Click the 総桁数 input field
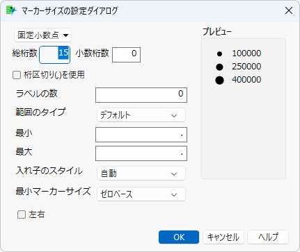 point(55,55)
